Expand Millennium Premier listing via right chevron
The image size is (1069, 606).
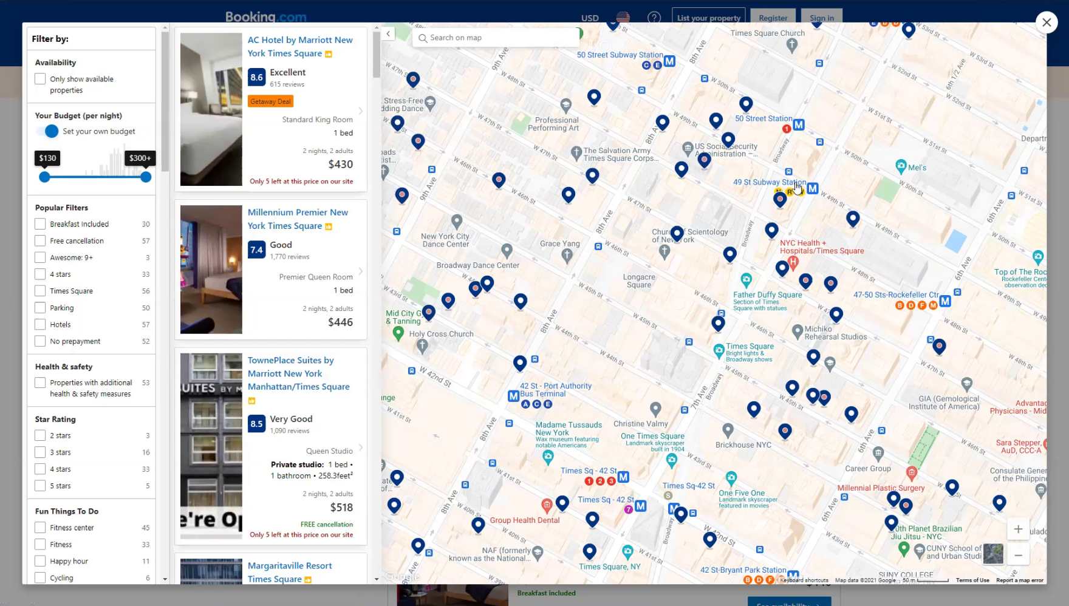pos(360,271)
